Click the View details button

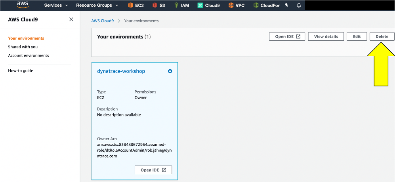[x=326, y=36]
